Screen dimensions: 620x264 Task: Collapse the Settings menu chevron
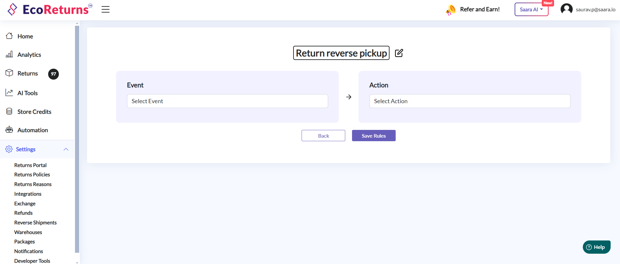[66, 149]
